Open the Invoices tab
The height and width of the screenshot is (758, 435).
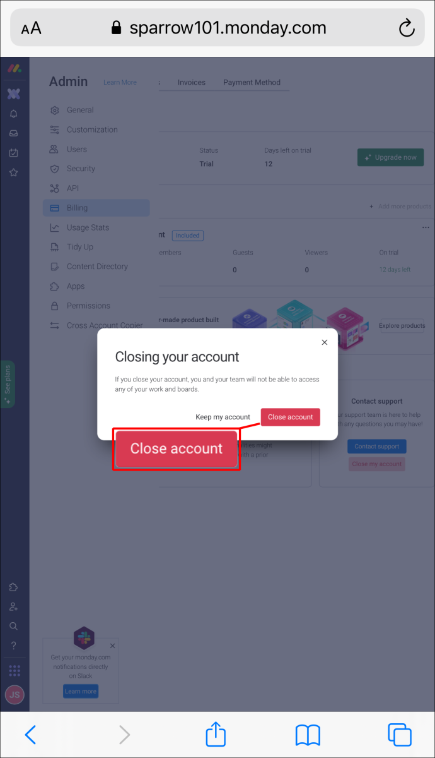191,82
